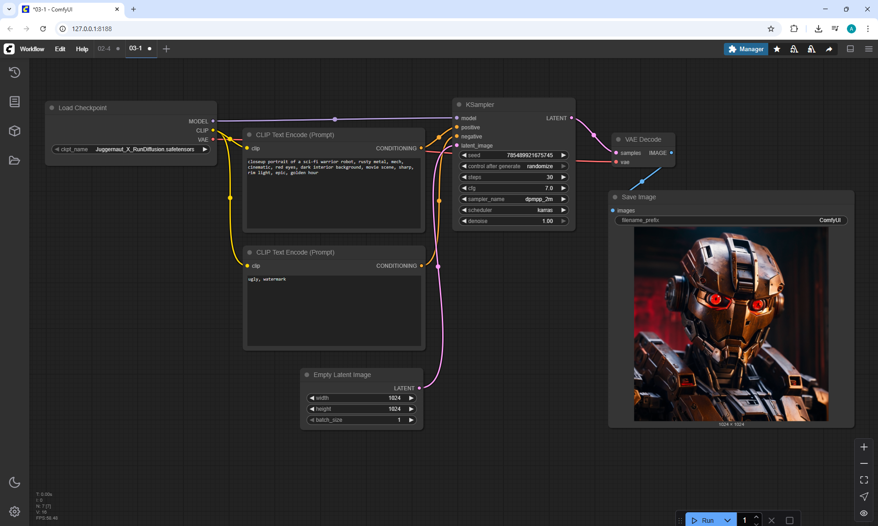
Task: Open the queue history sidebar icon
Action: point(15,72)
